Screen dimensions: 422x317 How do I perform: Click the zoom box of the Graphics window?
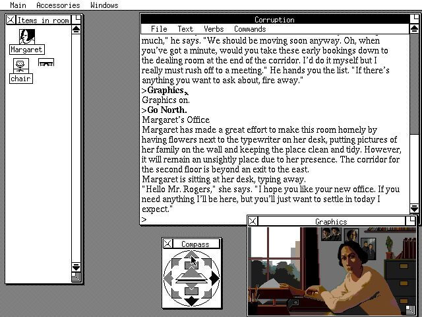(410, 221)
